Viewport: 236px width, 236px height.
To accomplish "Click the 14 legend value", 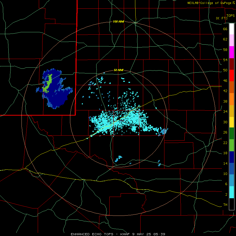I will click(225, 163).
